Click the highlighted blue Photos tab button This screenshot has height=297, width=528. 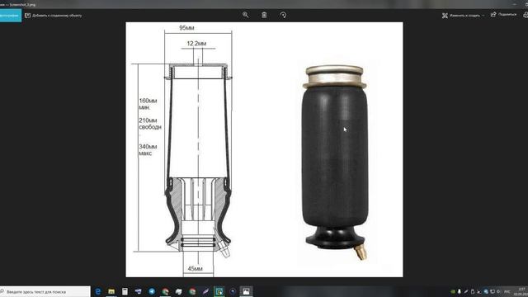click(11, 16)
